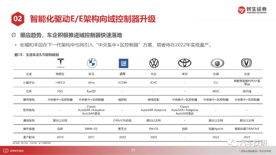The image size is (276, 155).
Task: Select the 软件架构 row header
Action: point(29,110)
